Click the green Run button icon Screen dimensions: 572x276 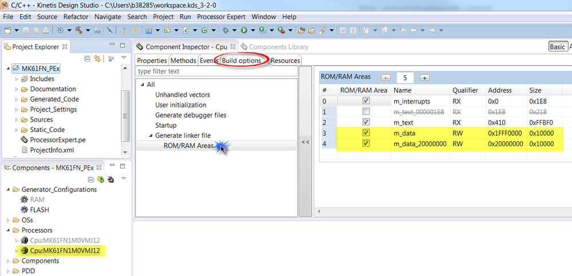click(244, 30)
